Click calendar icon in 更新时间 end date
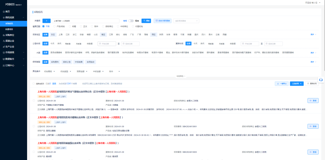This screenshot has height=160, width=325. pyautogui.click(x=267, y=44)
